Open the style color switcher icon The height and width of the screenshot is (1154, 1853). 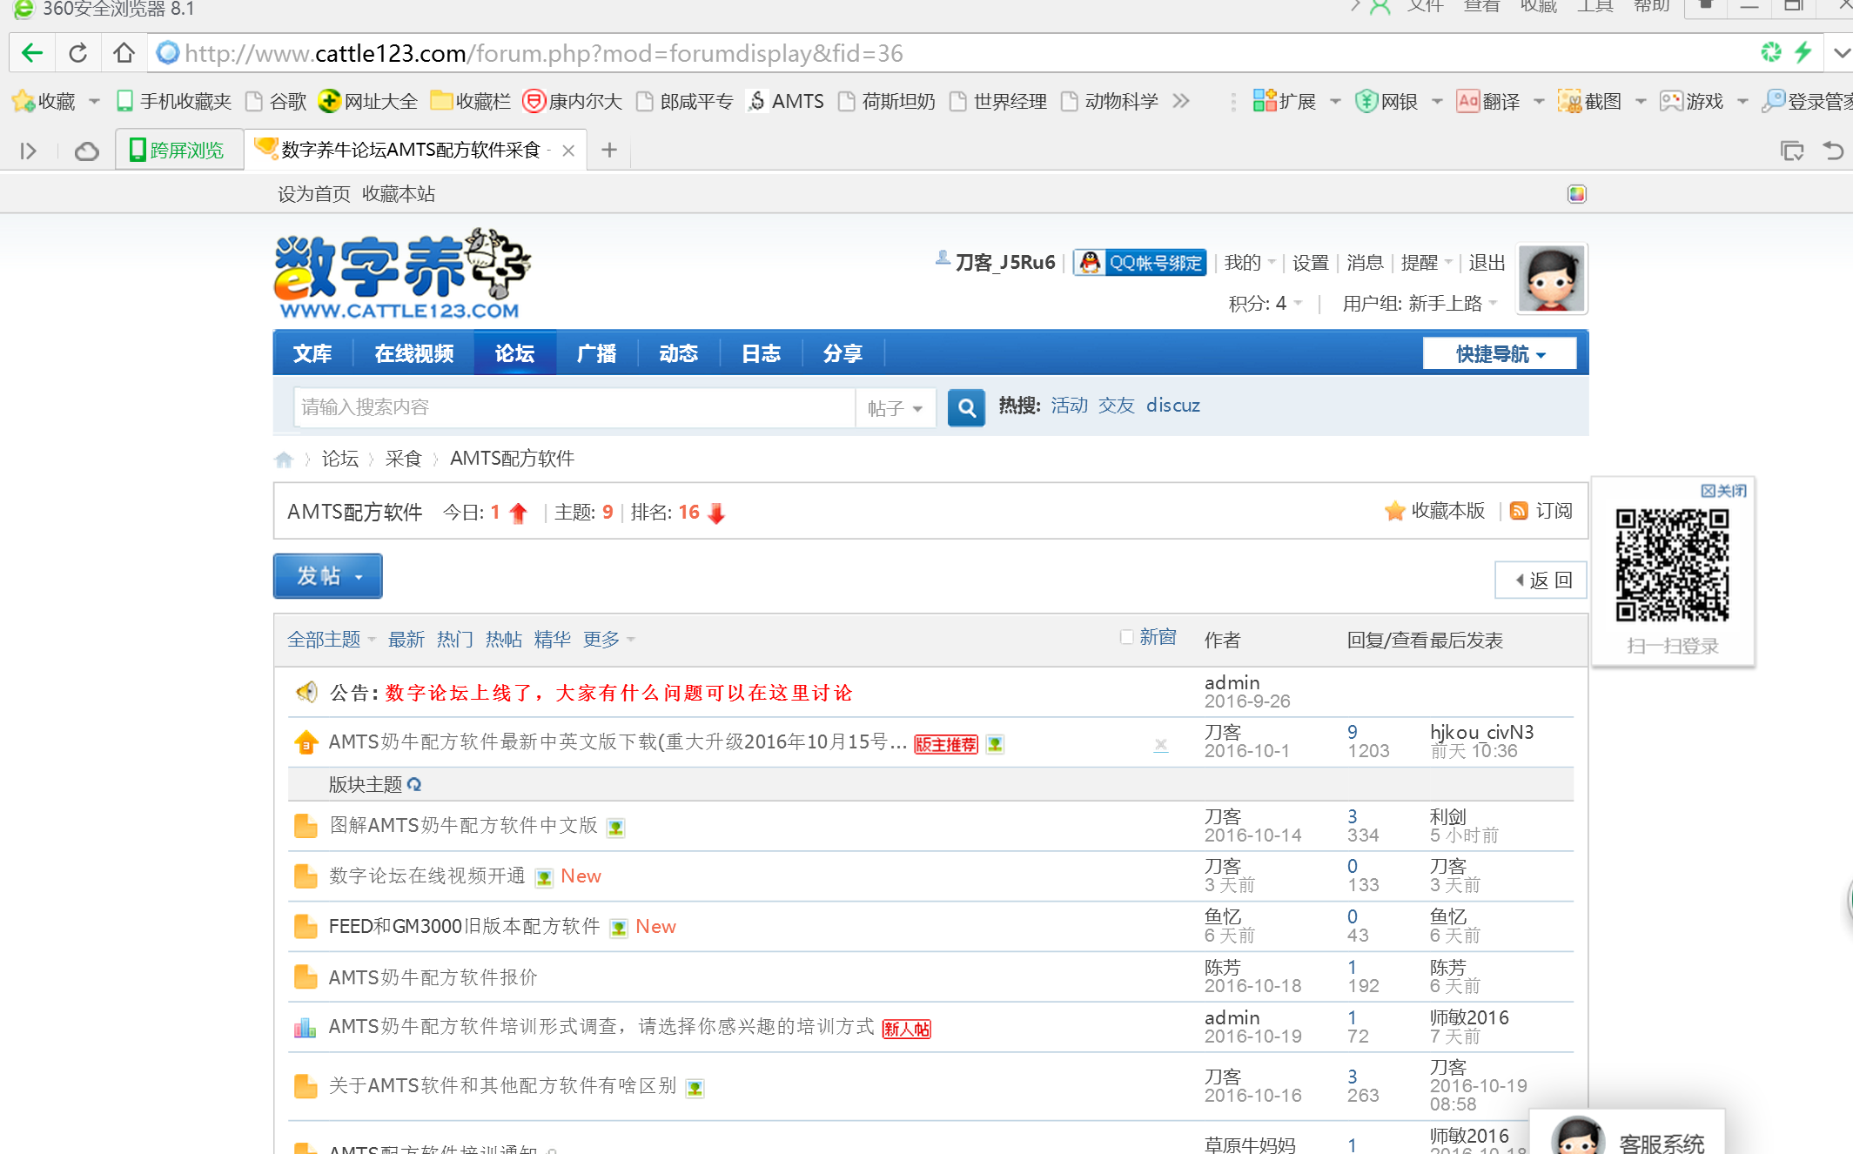coord(1577,194)
